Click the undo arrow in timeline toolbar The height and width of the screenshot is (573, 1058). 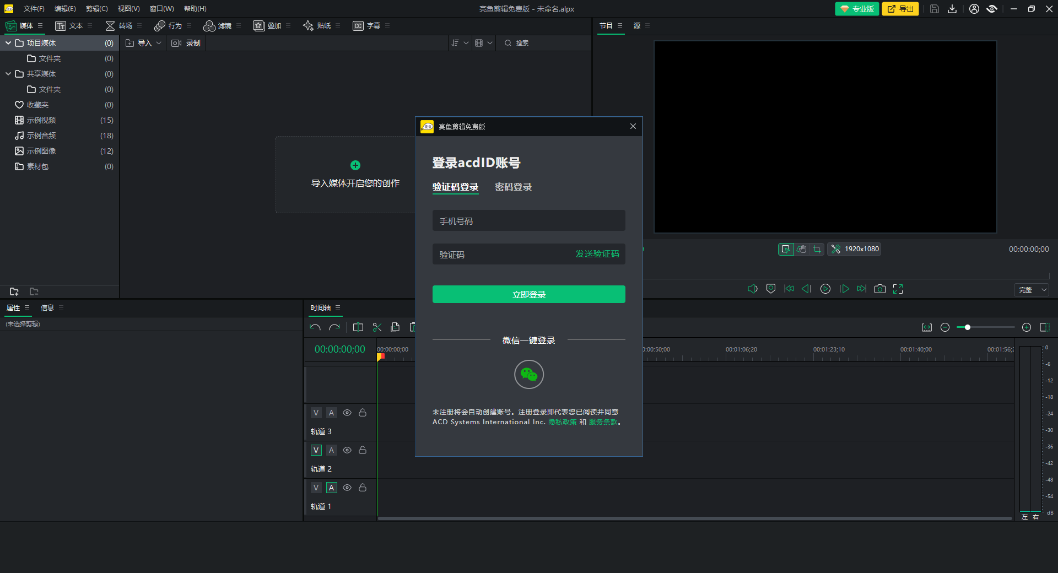[x=315, y=327]
